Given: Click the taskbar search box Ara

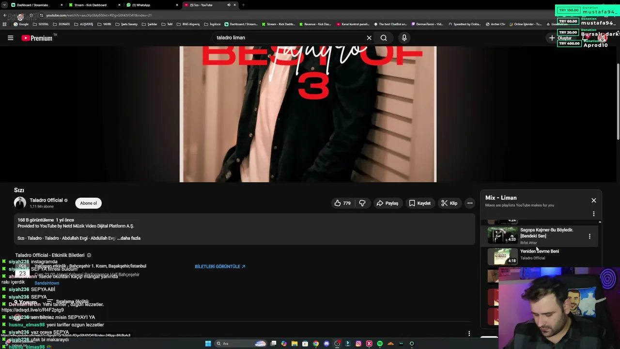Looking at the screenshot, I should (240, 344).
